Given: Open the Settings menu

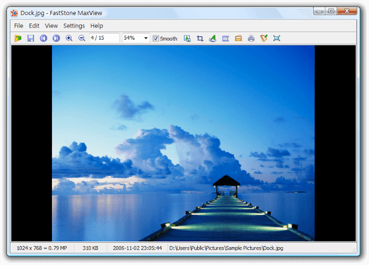Looking at the screenshot, I should coord(74,26).
